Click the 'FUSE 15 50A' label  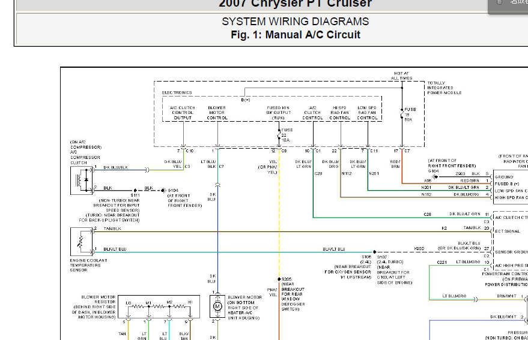tap(410, 115)
